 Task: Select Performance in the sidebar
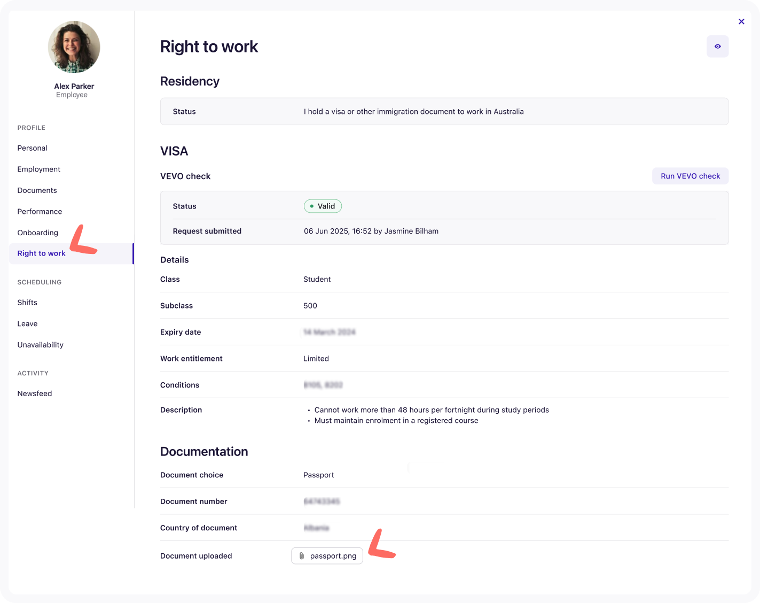[40, 211]
